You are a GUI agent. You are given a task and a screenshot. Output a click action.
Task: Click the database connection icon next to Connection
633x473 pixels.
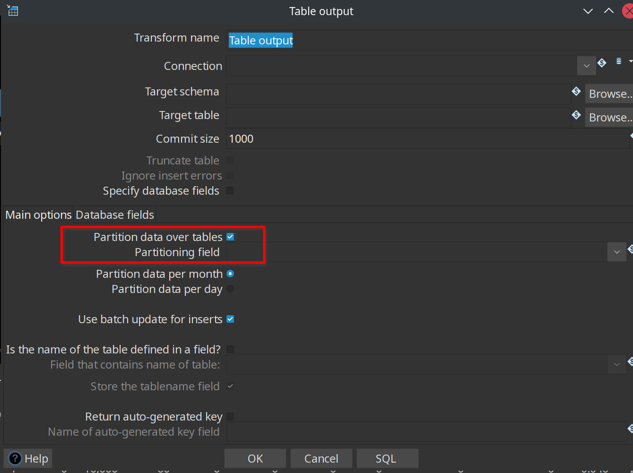click(x=618, y=61)
